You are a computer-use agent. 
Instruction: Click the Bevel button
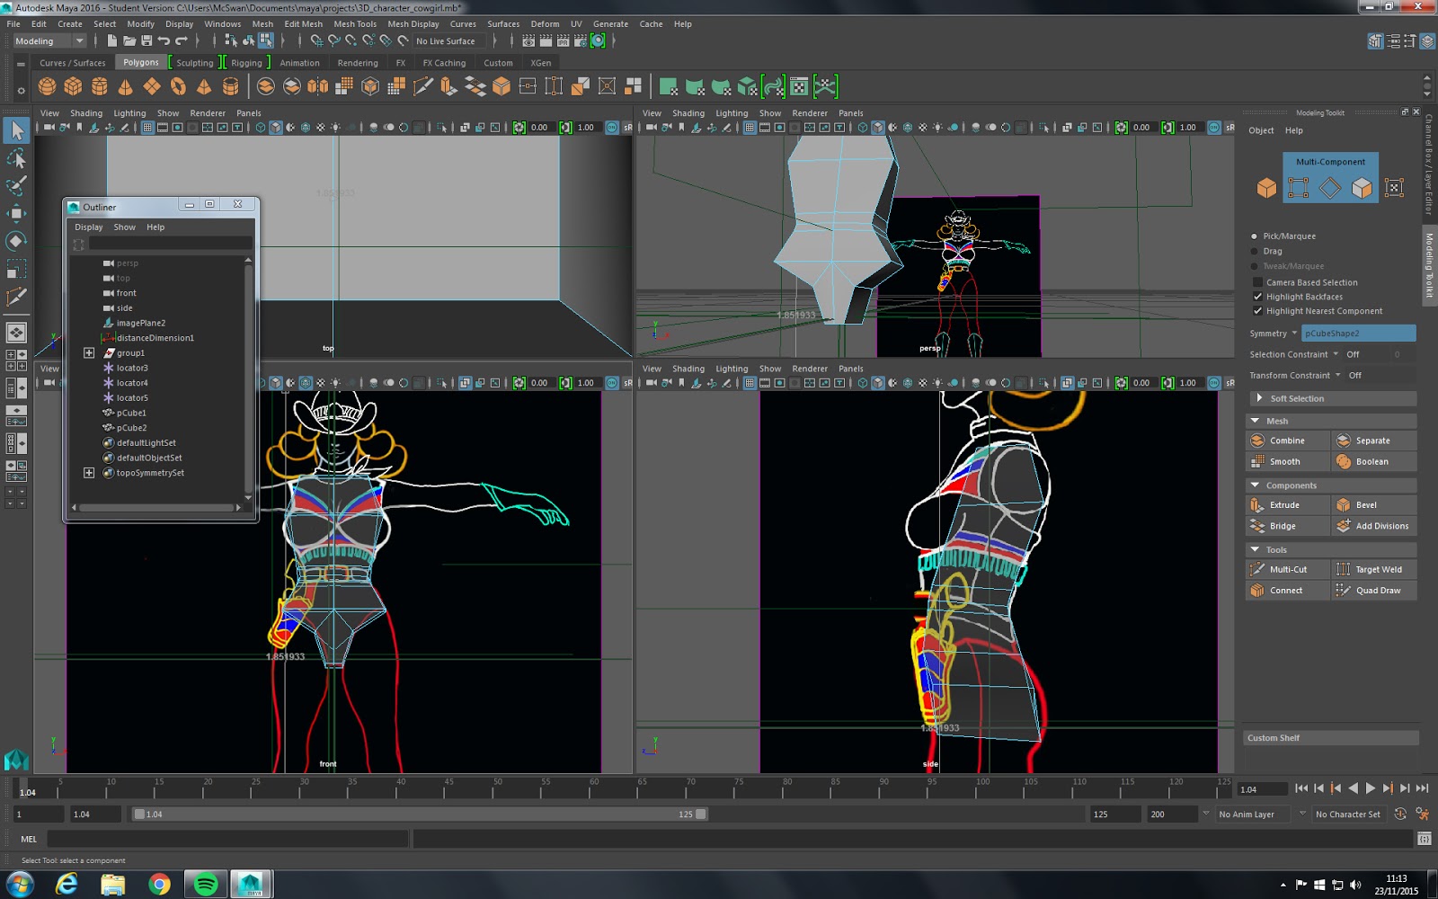click(x=1365, y=505)
